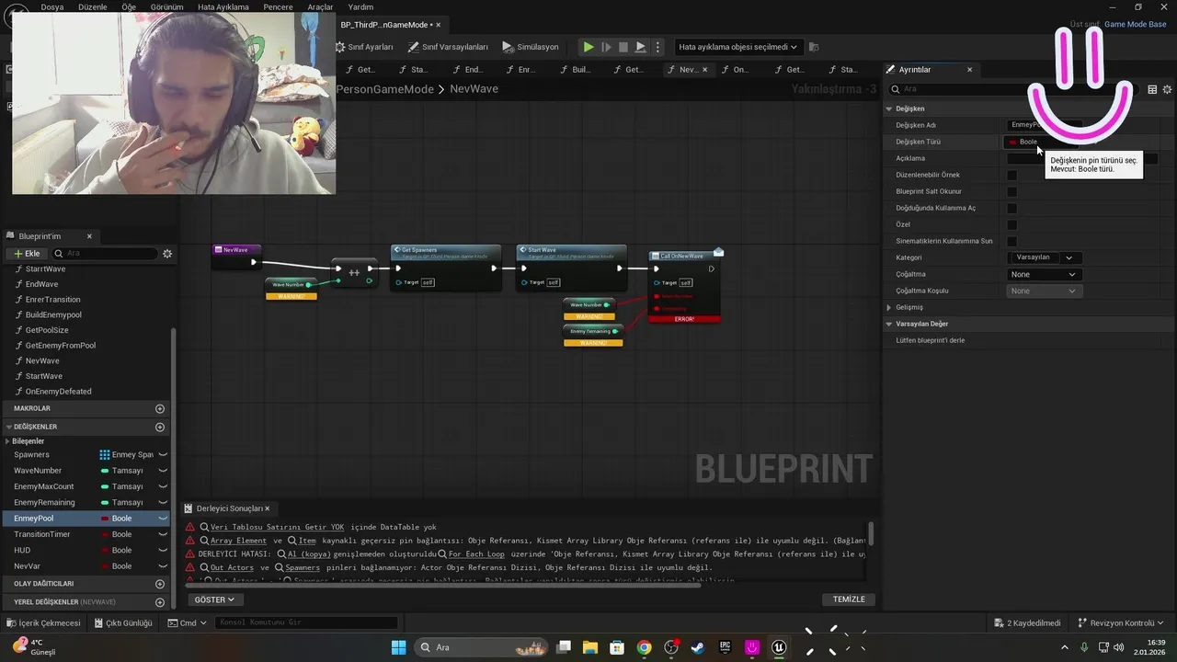The width and height of the screenshot is (1177, 662).
Task: Expand the Gelişmiş section
Action: click(889, 307)
